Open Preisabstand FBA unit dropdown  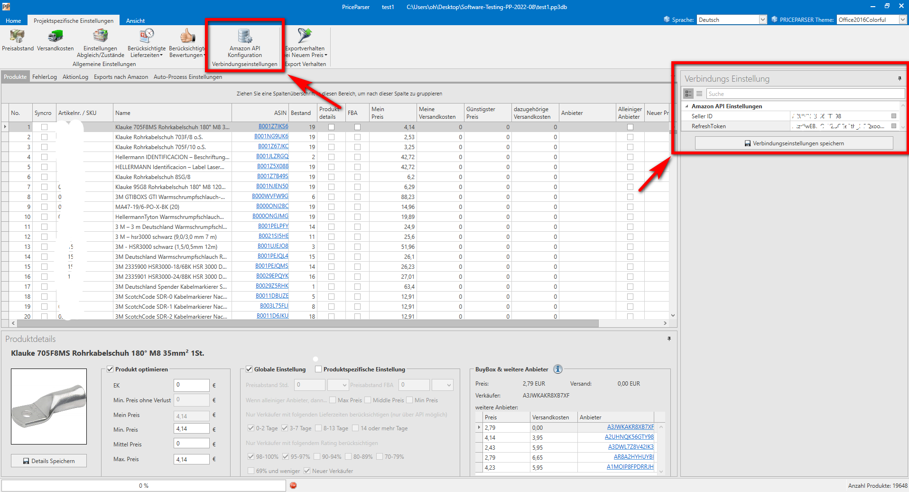tap(448, 385)
